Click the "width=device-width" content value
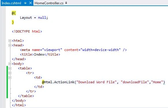Screen dimensions: 168x108 101,50
